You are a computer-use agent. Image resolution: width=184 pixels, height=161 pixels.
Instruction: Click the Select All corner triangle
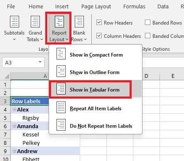[7, 76]
